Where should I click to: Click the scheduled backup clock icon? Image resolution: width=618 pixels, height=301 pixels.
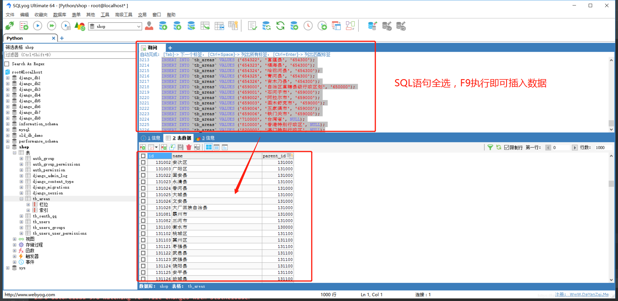308,26
